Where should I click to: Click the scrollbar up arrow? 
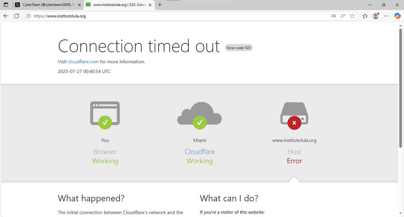coord(401,25)
